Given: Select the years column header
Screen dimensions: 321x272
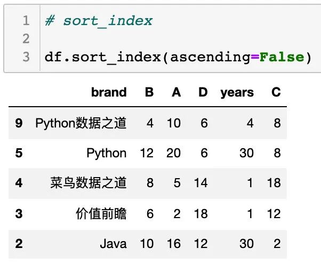Looking at the screenshot, I should coord(237,93).
